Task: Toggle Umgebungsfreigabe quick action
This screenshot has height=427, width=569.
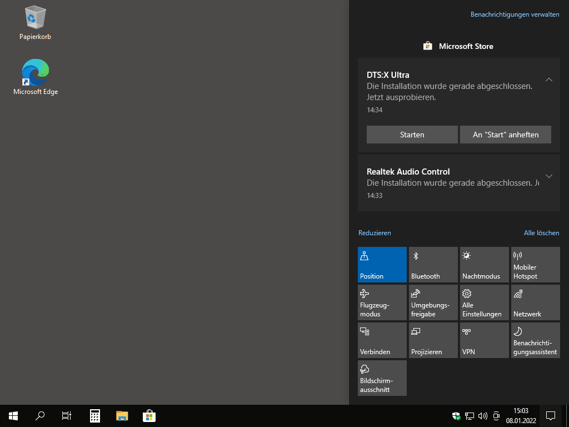Action: click(433, 302)
